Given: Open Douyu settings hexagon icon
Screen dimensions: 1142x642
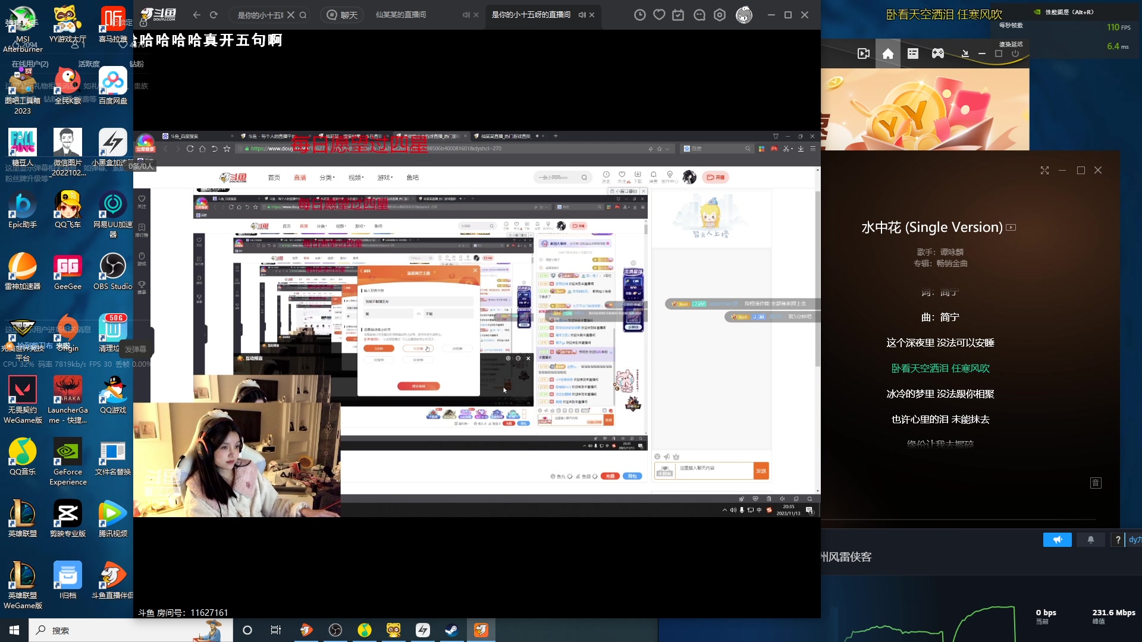Looking at the screenshot, I should coord(720,15).
